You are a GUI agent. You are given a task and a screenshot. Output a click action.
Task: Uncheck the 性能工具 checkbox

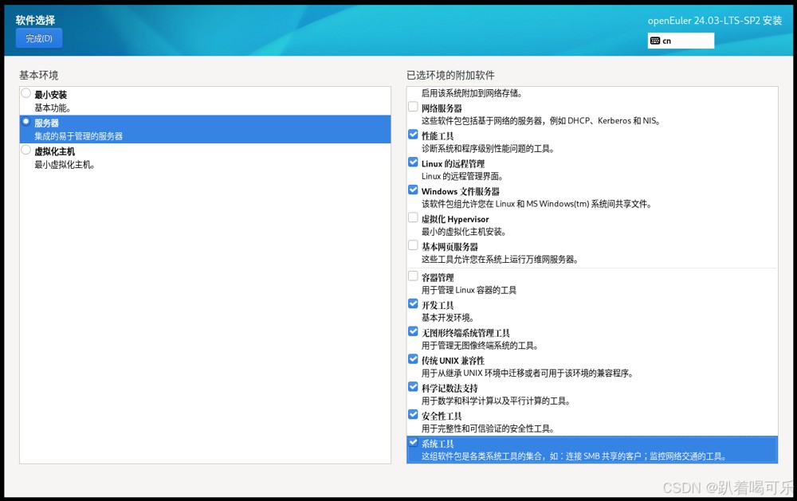(x=413, y=135)
